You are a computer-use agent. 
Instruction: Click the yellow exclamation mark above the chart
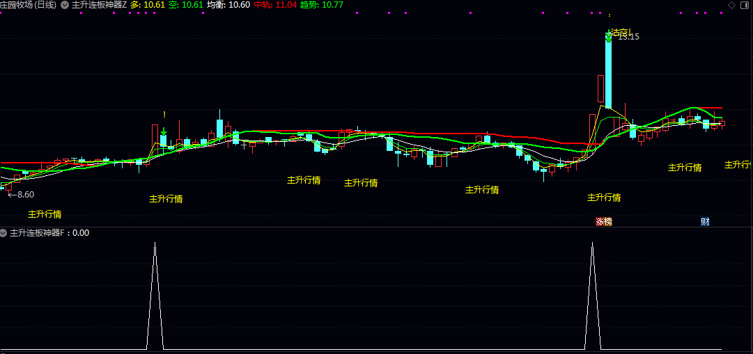click(164, 115)
